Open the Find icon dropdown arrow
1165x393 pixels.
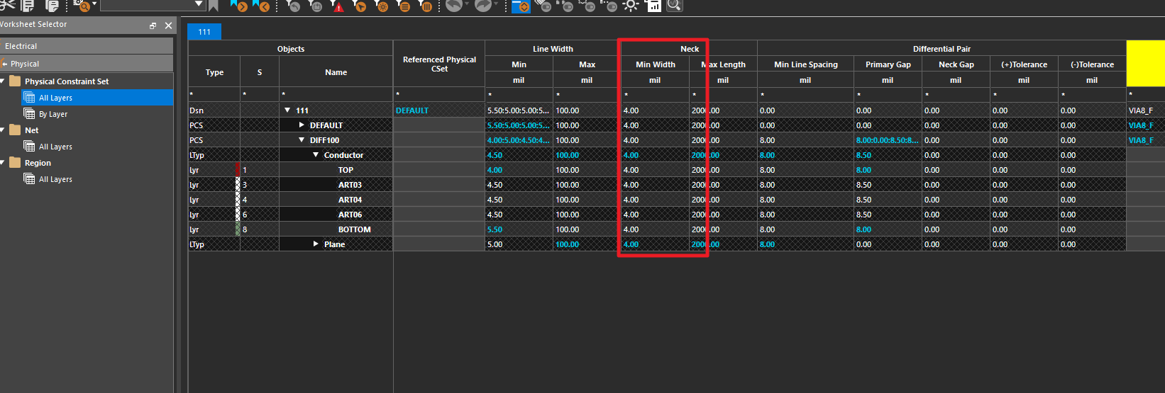click(x=94, y=4)
